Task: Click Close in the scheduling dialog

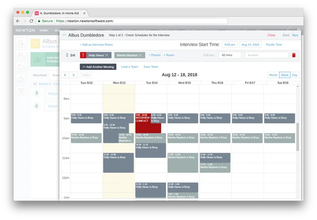Action: click(271, 35)
